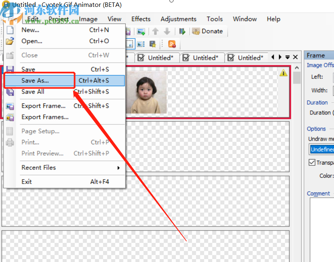Screen dimensions: 334x262
Task: Open the tab list dropdown arrow
Action: point(288,57)
